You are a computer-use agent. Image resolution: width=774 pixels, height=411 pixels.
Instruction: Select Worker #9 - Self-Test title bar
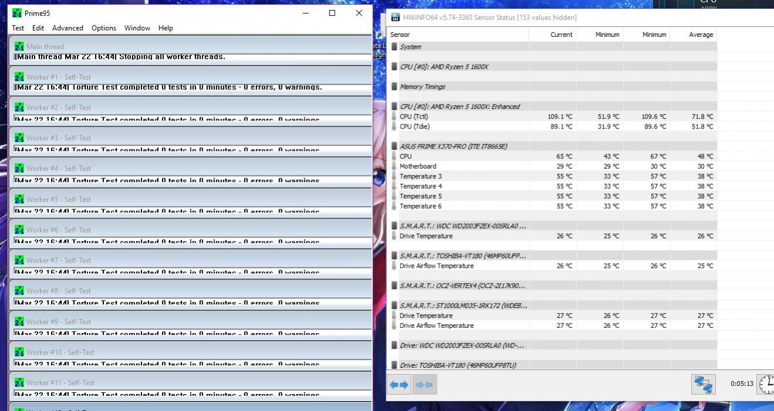pos(190,322)
